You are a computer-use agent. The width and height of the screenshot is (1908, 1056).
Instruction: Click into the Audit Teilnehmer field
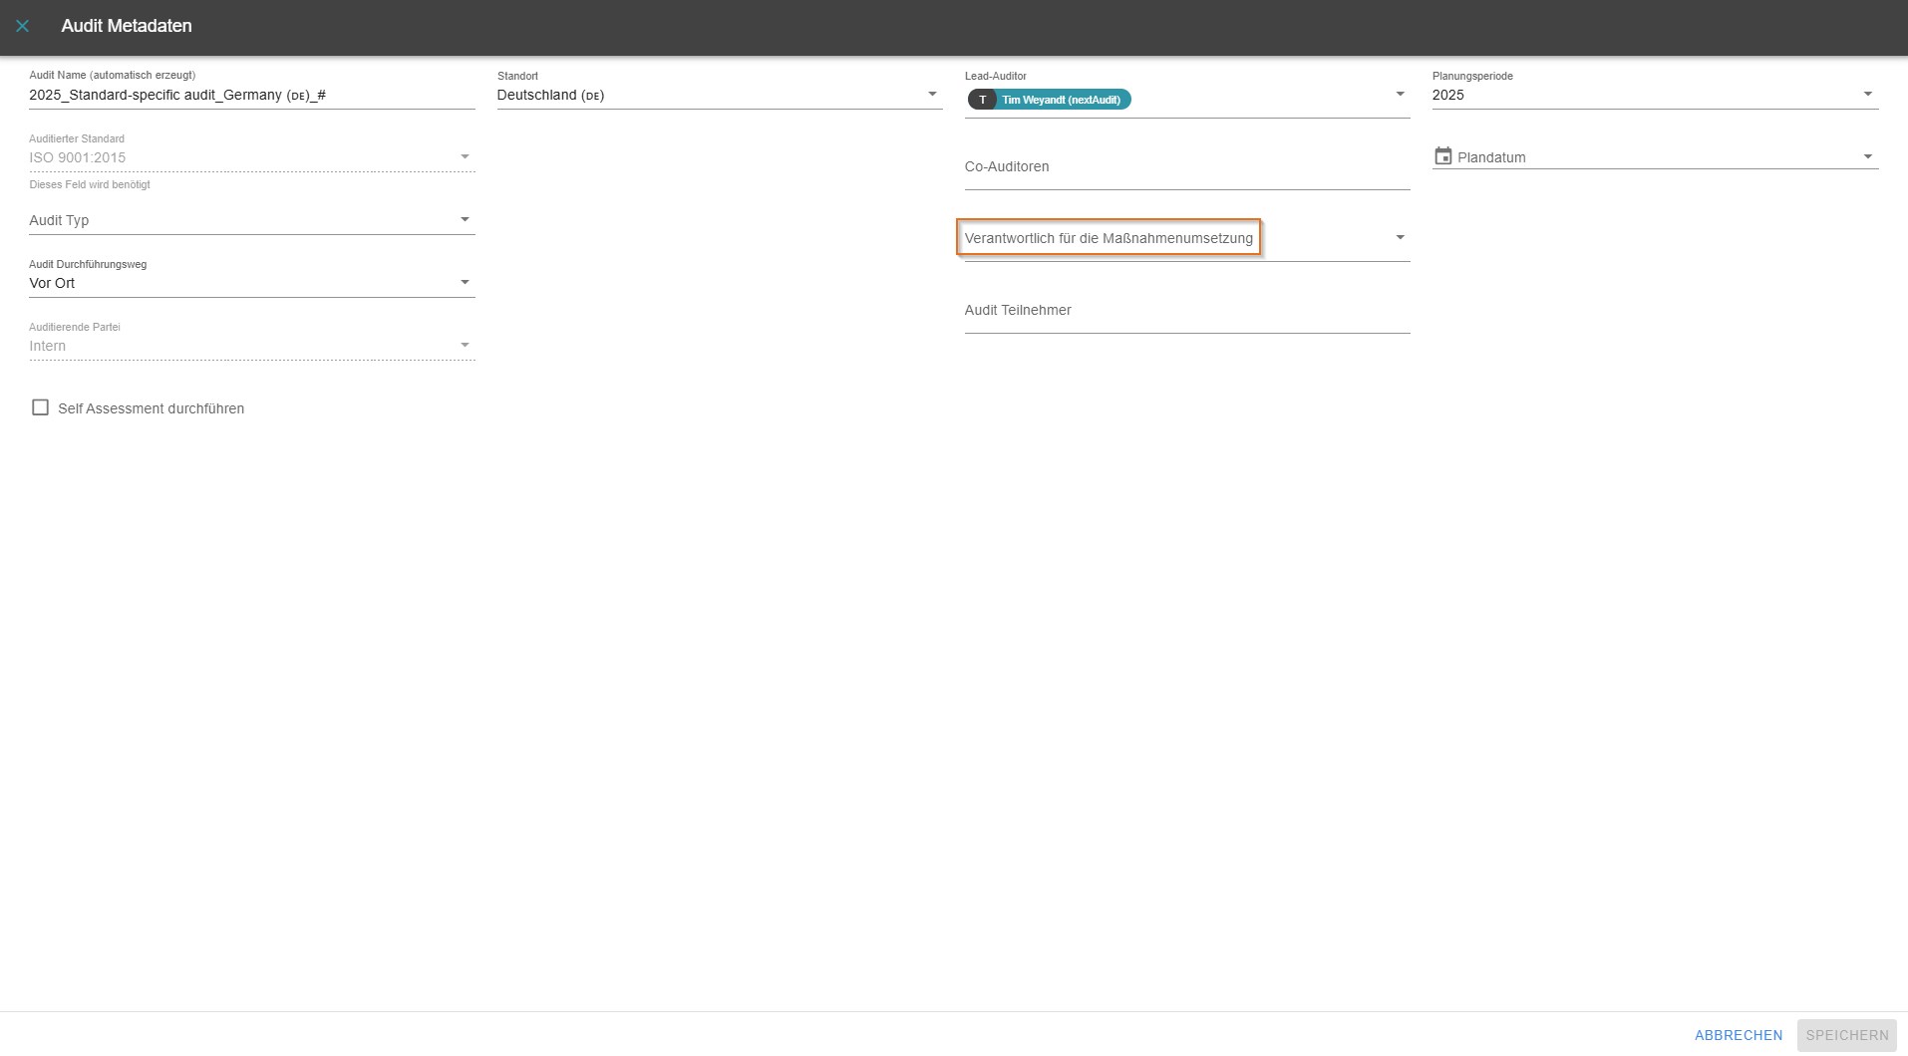pyautogui.click(x=1186, y=311)
